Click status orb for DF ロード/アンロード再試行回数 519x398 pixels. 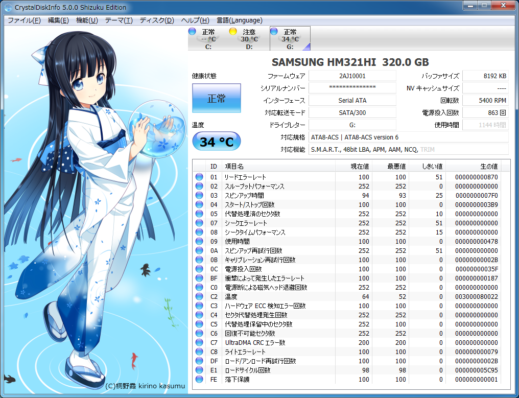(x=199, y=361)
